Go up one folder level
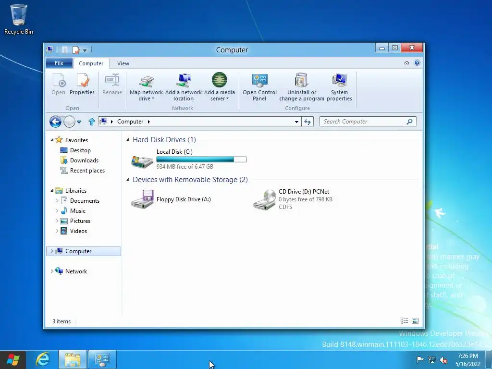This screenshot has height=369, width=492. pyautogui.click(x=92, y=122)
